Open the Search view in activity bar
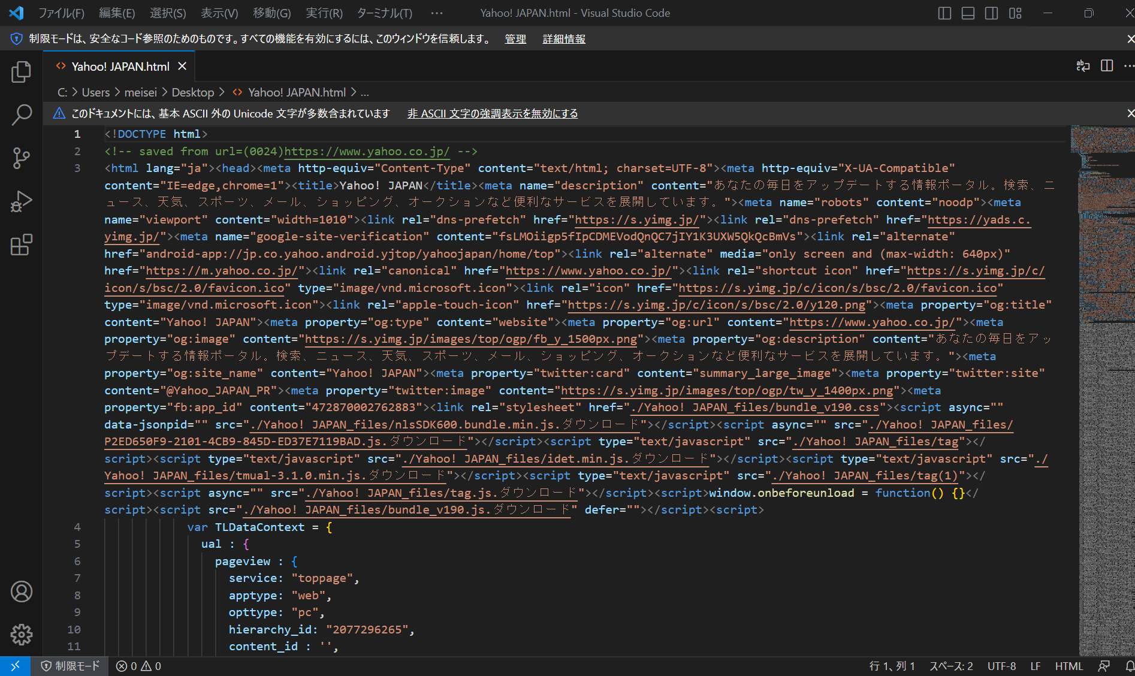1135x676 pixels. [22, 115]
